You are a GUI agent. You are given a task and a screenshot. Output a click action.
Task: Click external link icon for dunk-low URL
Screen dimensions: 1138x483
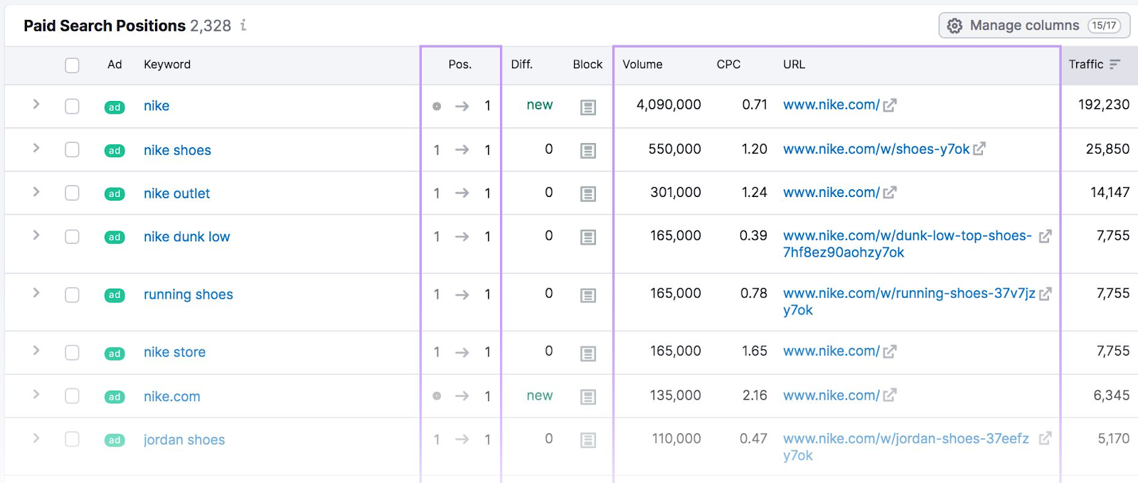1045,237
